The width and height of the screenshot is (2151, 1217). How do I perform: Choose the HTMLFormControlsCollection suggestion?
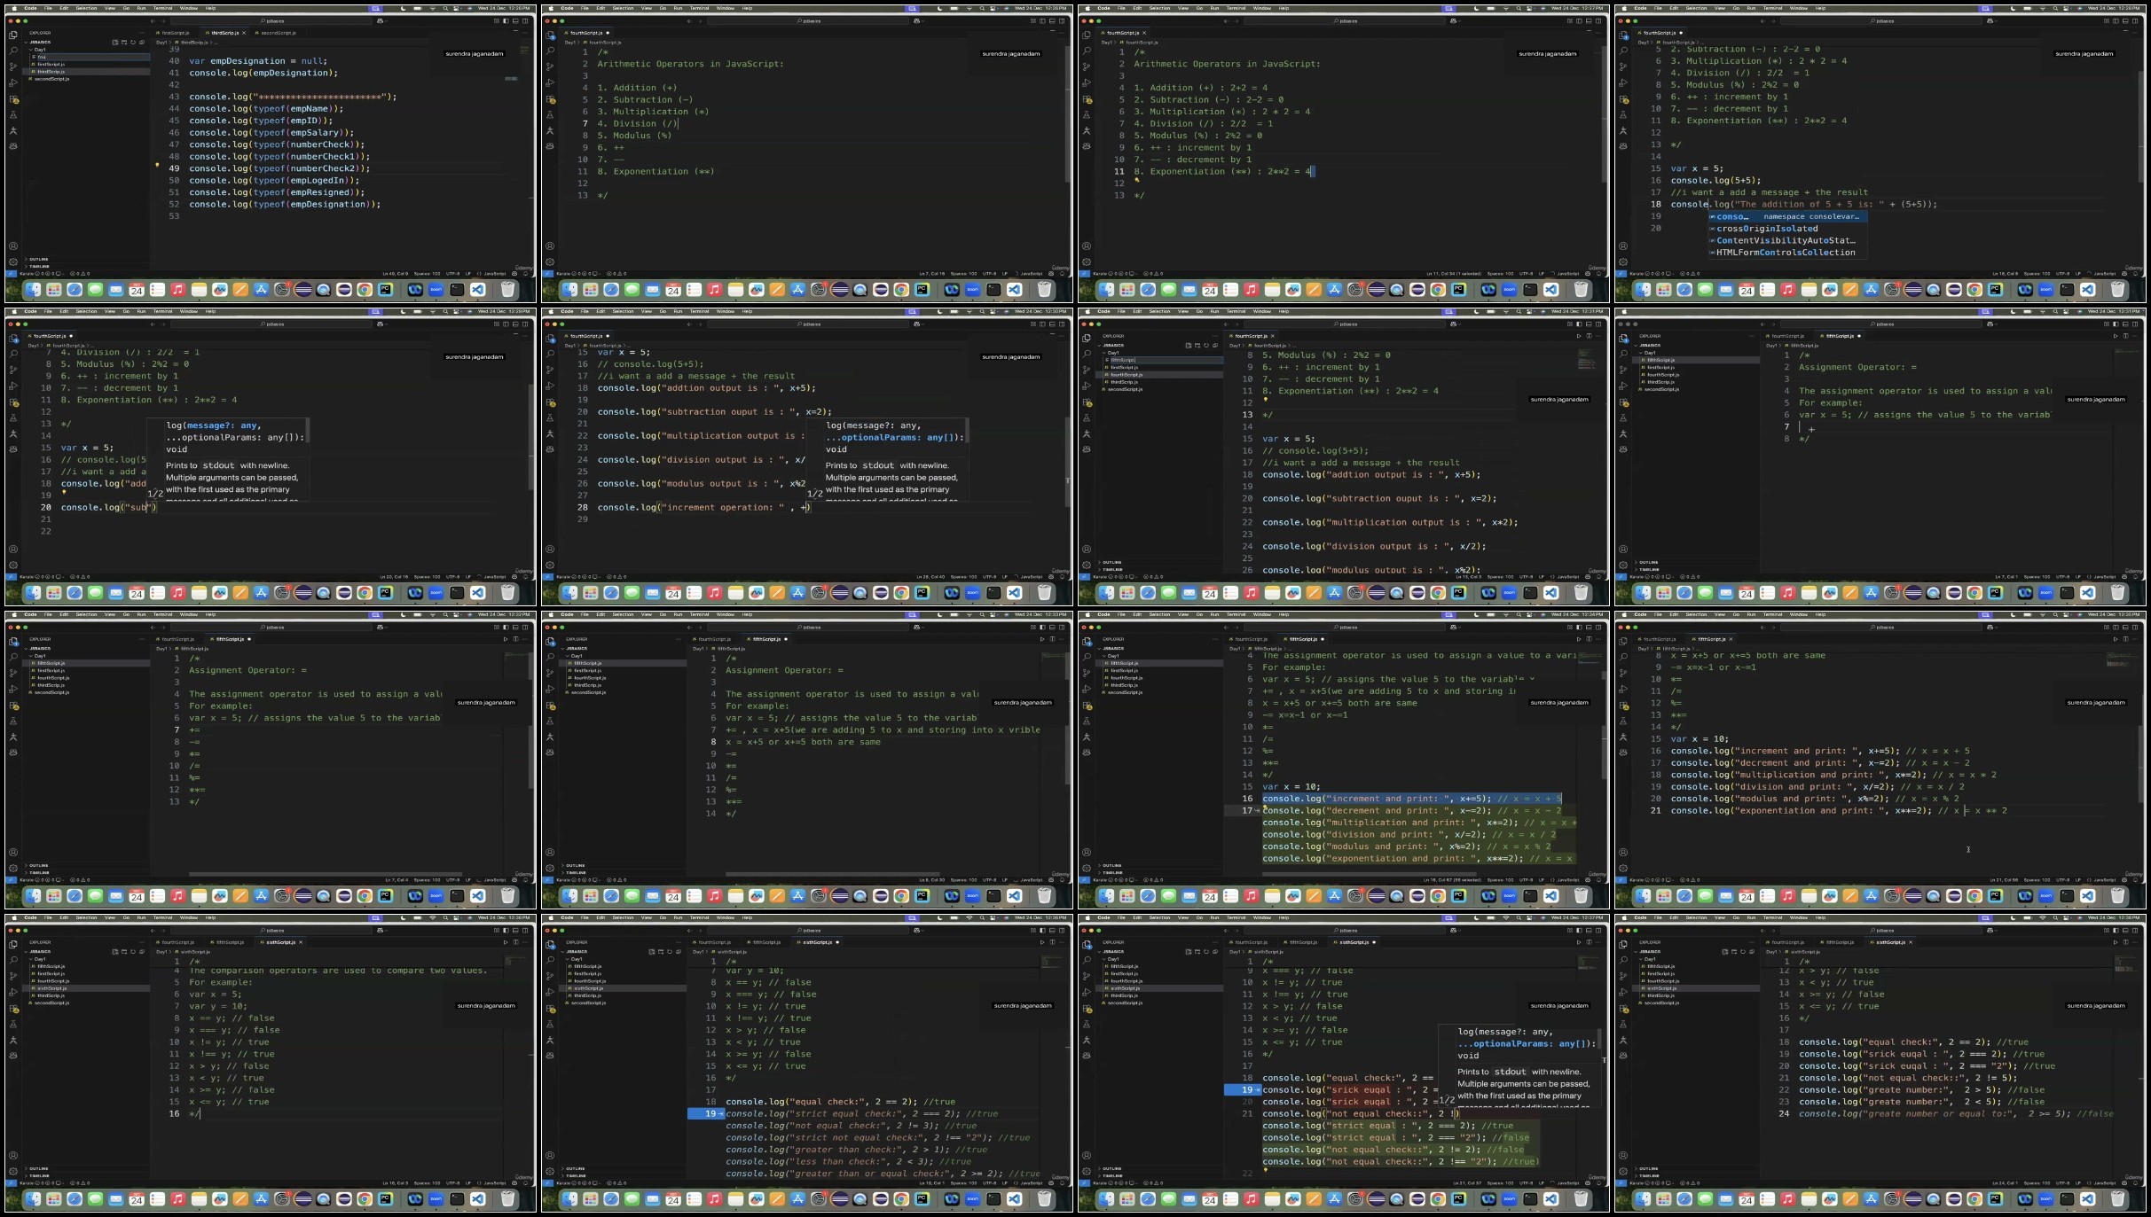(x=1785, y=253)
